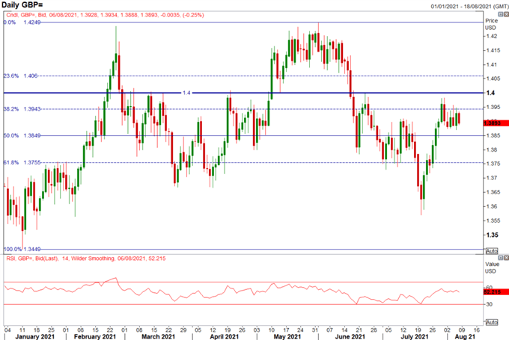The height and width of the screenshot is (340, 509).
Task: Select the 61.8% 1.3755 Fibonacci label
Action: point(22,162)
